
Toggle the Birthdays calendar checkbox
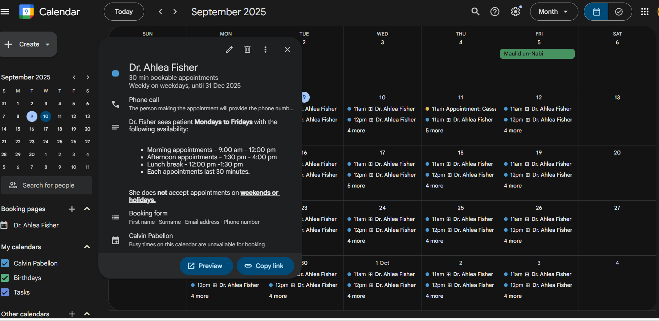click(x=5, y=278)
